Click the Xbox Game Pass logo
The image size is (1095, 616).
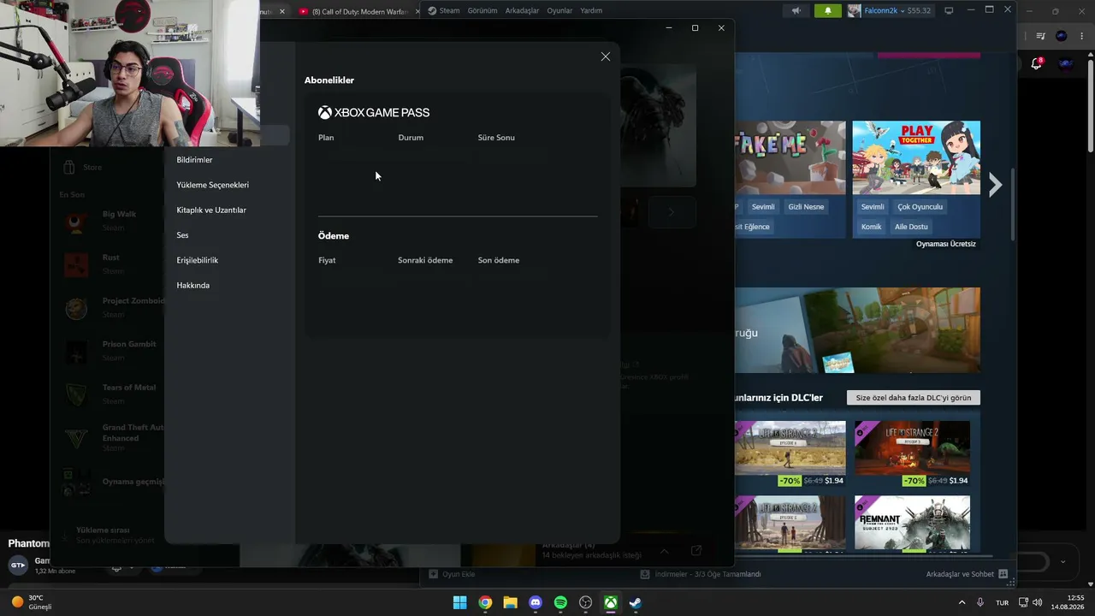374,113
